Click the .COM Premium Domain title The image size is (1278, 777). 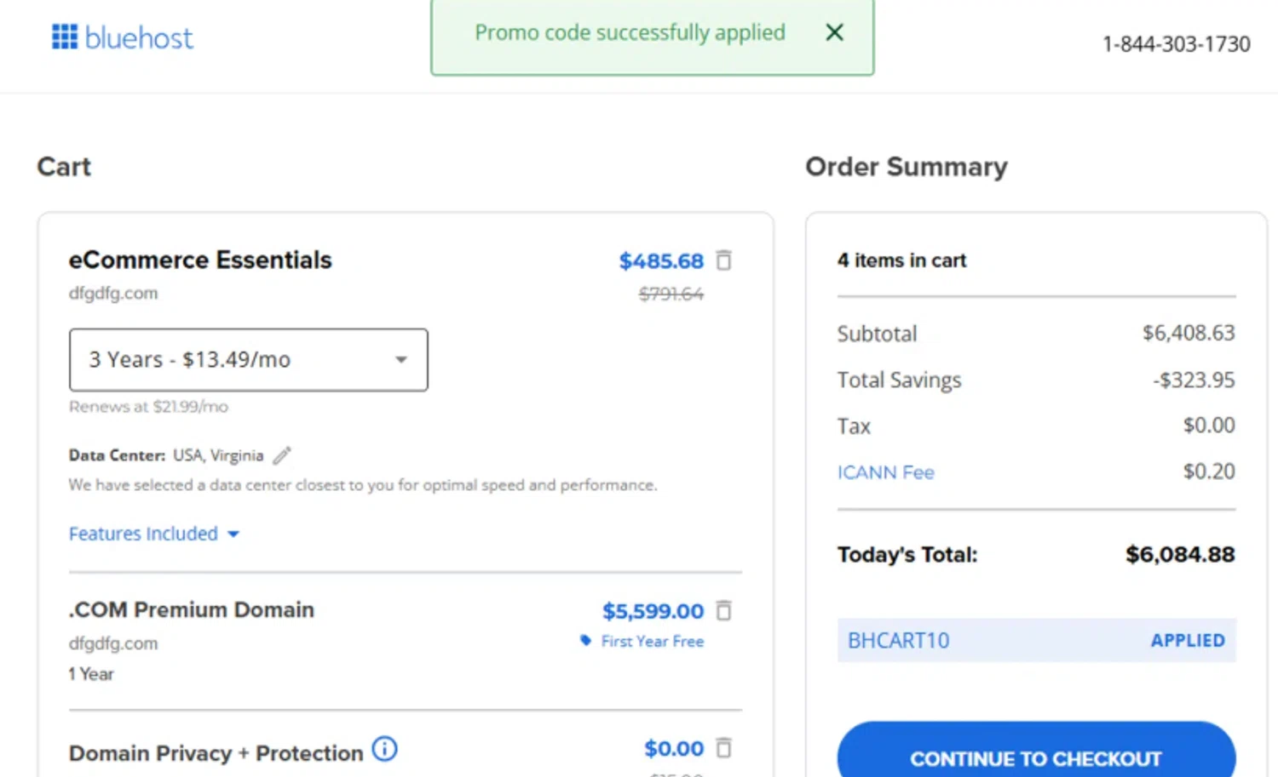(192, 610)
